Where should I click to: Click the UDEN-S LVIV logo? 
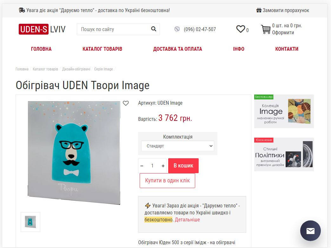click(x=42, y=29)
